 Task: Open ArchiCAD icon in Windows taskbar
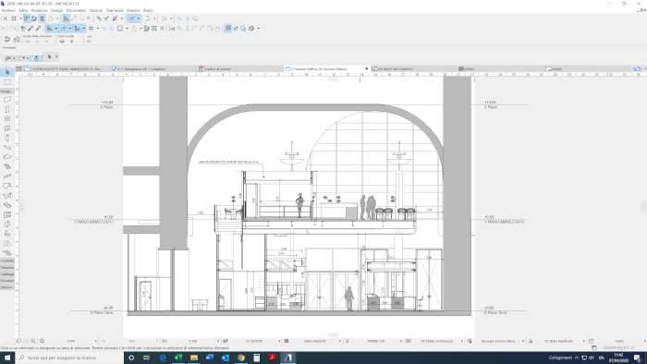pyautogui.click(x=288, y=358)
